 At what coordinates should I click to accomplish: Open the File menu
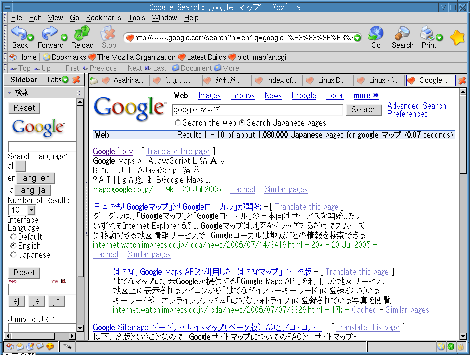pos(16,18)
